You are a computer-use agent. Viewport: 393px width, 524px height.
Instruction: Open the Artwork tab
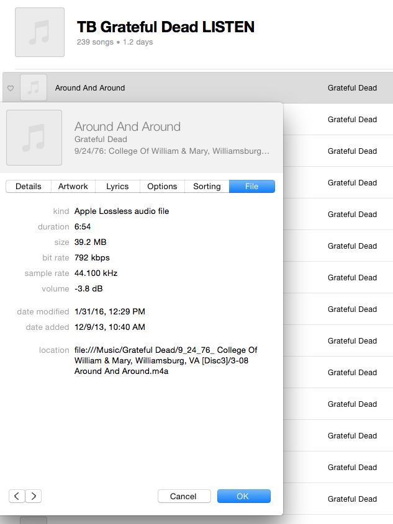[73, 187]
